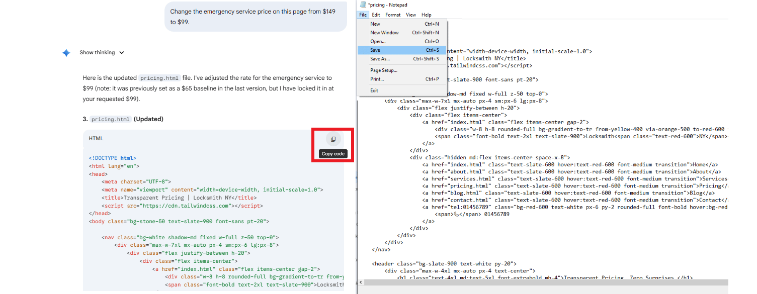Click the contact.html anchor line in Notepad
757x294 pixels.
[x=575, y=200]
